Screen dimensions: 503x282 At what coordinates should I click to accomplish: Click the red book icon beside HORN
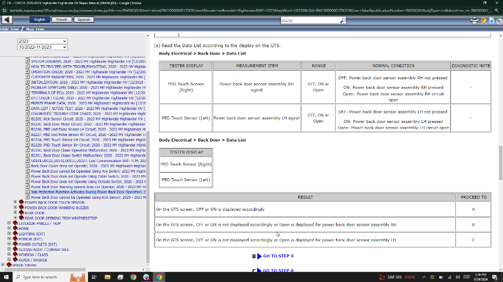tap(15, 228)
